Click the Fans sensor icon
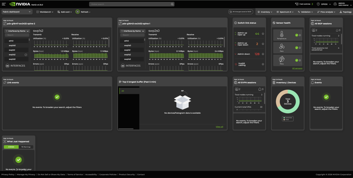Screen dimensions: 353x178 pyautogui.click(x=282, y=47)
